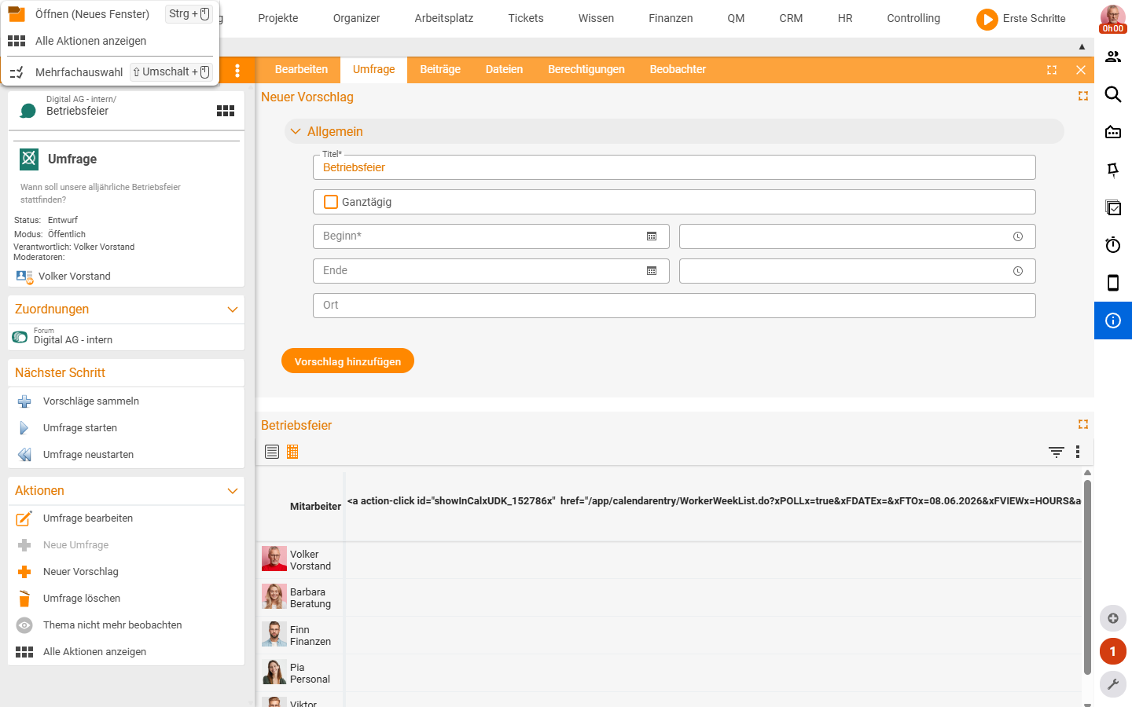Open Digital AG - intern forum link

72,340
